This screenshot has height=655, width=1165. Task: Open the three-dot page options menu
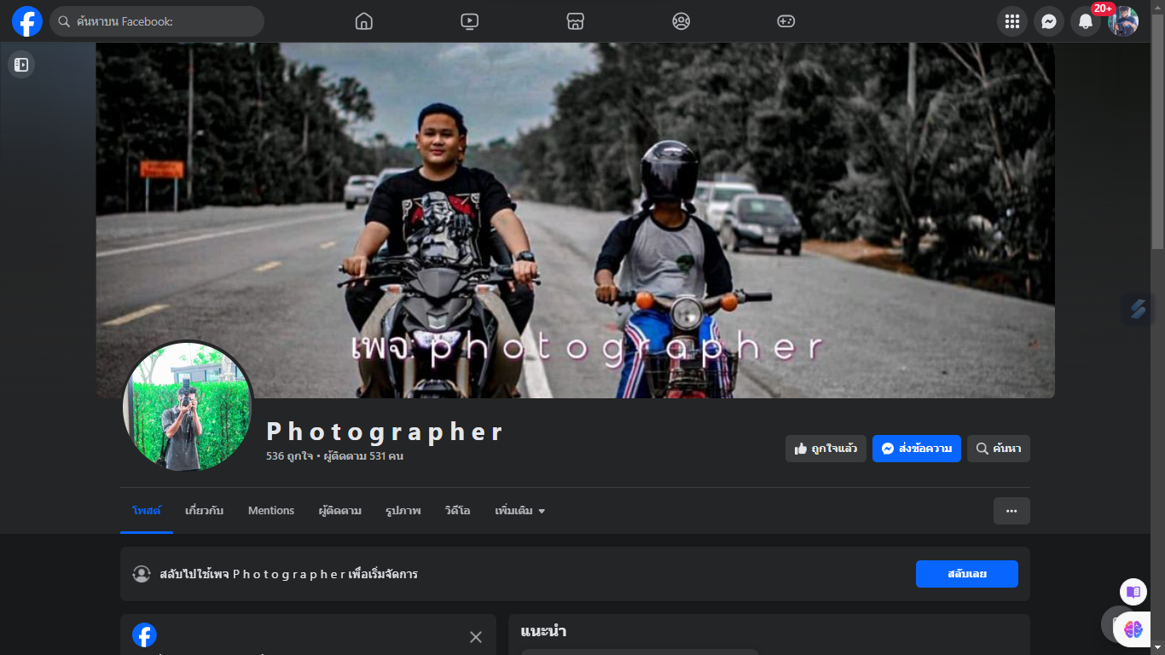(1011, 511)
